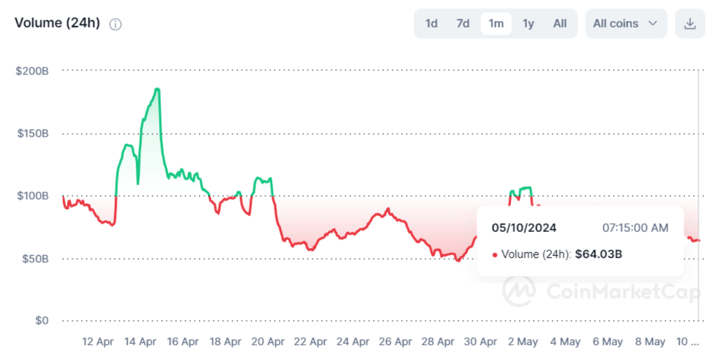
Task: Expand the All coins chevron arrow
Action: (653, 24)
